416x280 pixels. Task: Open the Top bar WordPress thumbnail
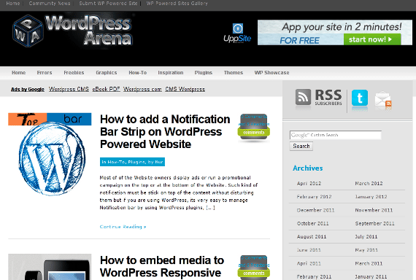(50, 154)
